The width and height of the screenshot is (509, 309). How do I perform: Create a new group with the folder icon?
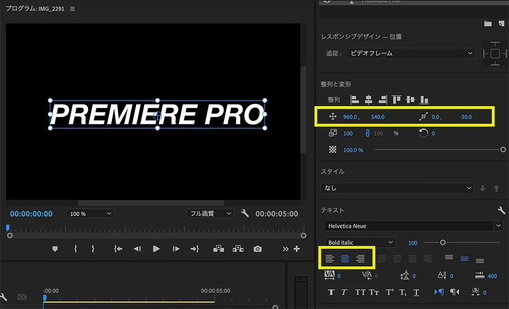(x=488, y=23)
